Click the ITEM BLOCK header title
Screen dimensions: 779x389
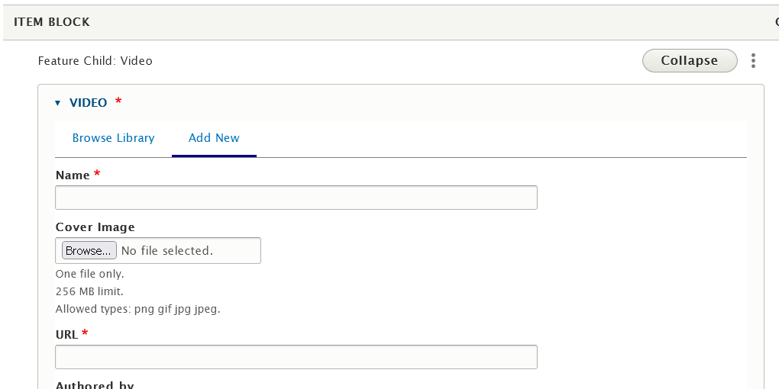[x=52, y=22]
